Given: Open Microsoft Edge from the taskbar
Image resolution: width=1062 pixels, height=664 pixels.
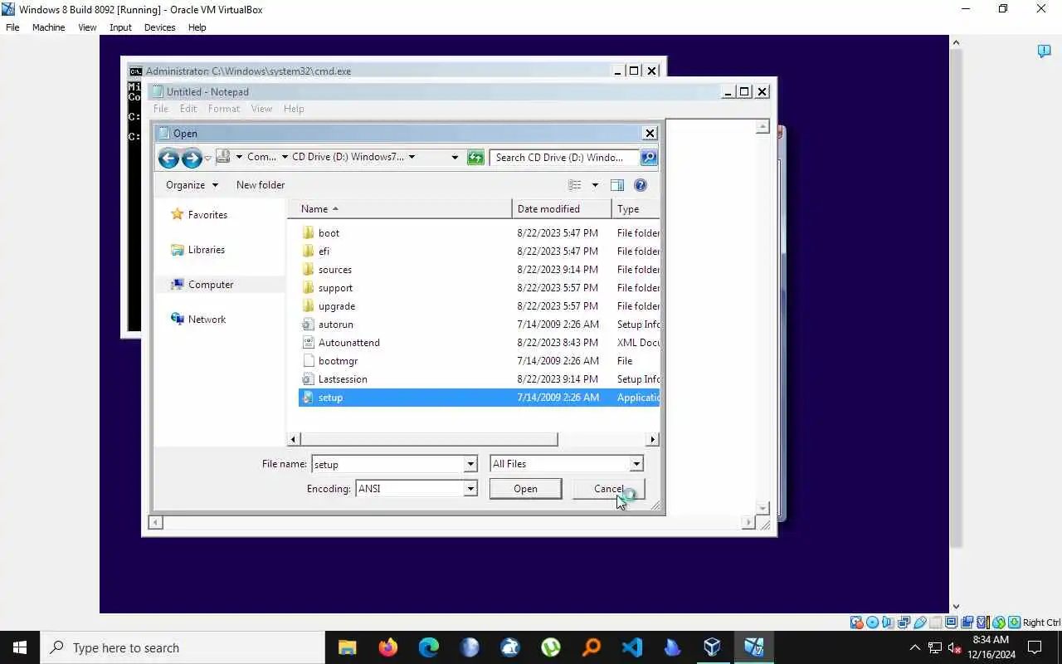Looking at the screenshot, I should pos(428,647).
